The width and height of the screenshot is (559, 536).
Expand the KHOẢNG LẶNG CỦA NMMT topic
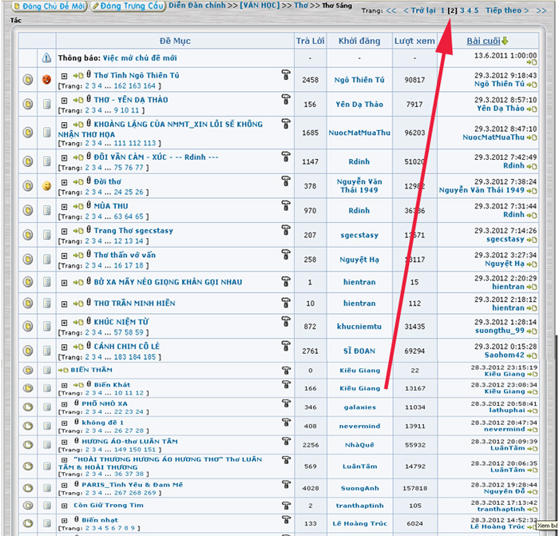click(x=64, y=125)
